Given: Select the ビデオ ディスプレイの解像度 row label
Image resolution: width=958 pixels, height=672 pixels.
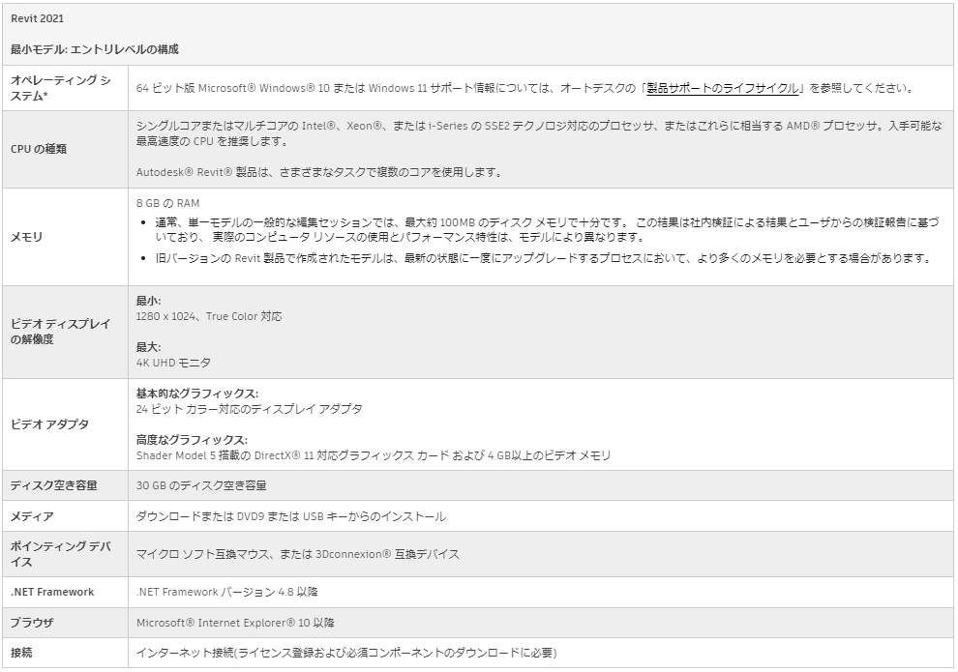Looking at the screenshot, I should point(61,332).
